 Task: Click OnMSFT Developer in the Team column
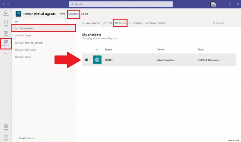coord(208,60)
